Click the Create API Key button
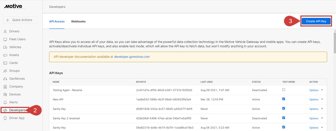Viewport: 336px width, 131px height. tap(316, 22)
